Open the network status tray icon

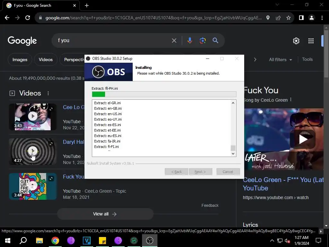[x=280, y=241]
